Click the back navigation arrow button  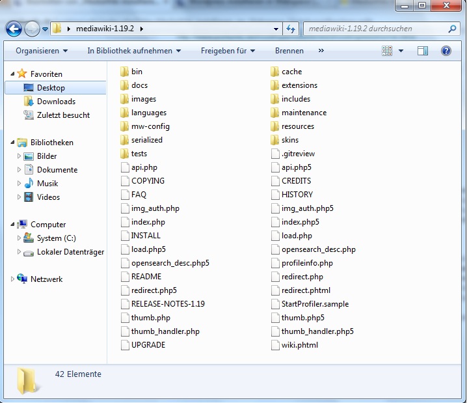coord(14,29)
